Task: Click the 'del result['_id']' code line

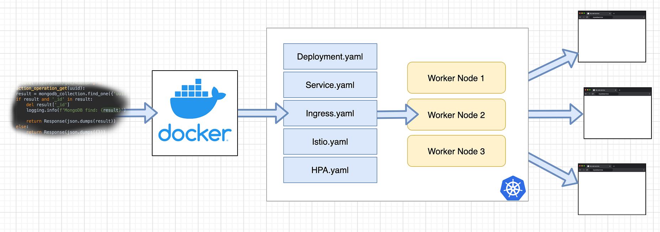Action: point(48,105)
